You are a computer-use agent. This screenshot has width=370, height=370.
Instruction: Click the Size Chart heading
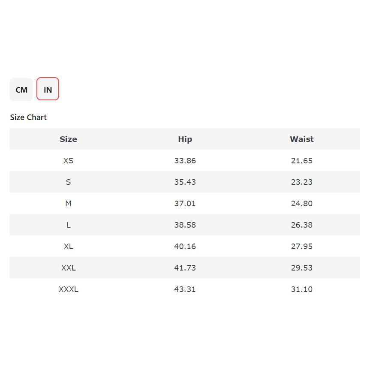pyautogui.click(x=28, y=117)
